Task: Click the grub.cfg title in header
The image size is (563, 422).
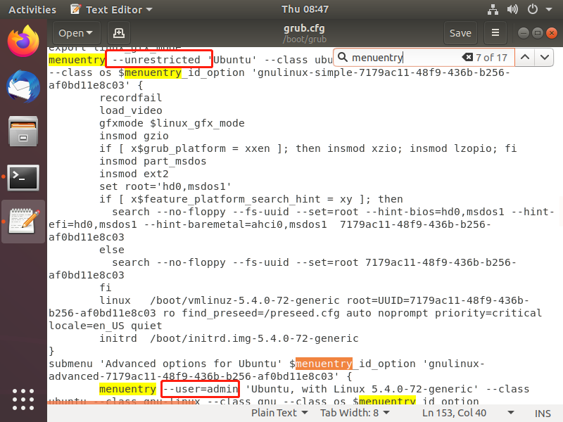Action: click(304, 28)
